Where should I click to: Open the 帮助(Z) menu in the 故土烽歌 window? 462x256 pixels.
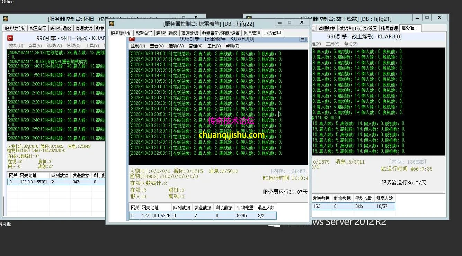351,44
